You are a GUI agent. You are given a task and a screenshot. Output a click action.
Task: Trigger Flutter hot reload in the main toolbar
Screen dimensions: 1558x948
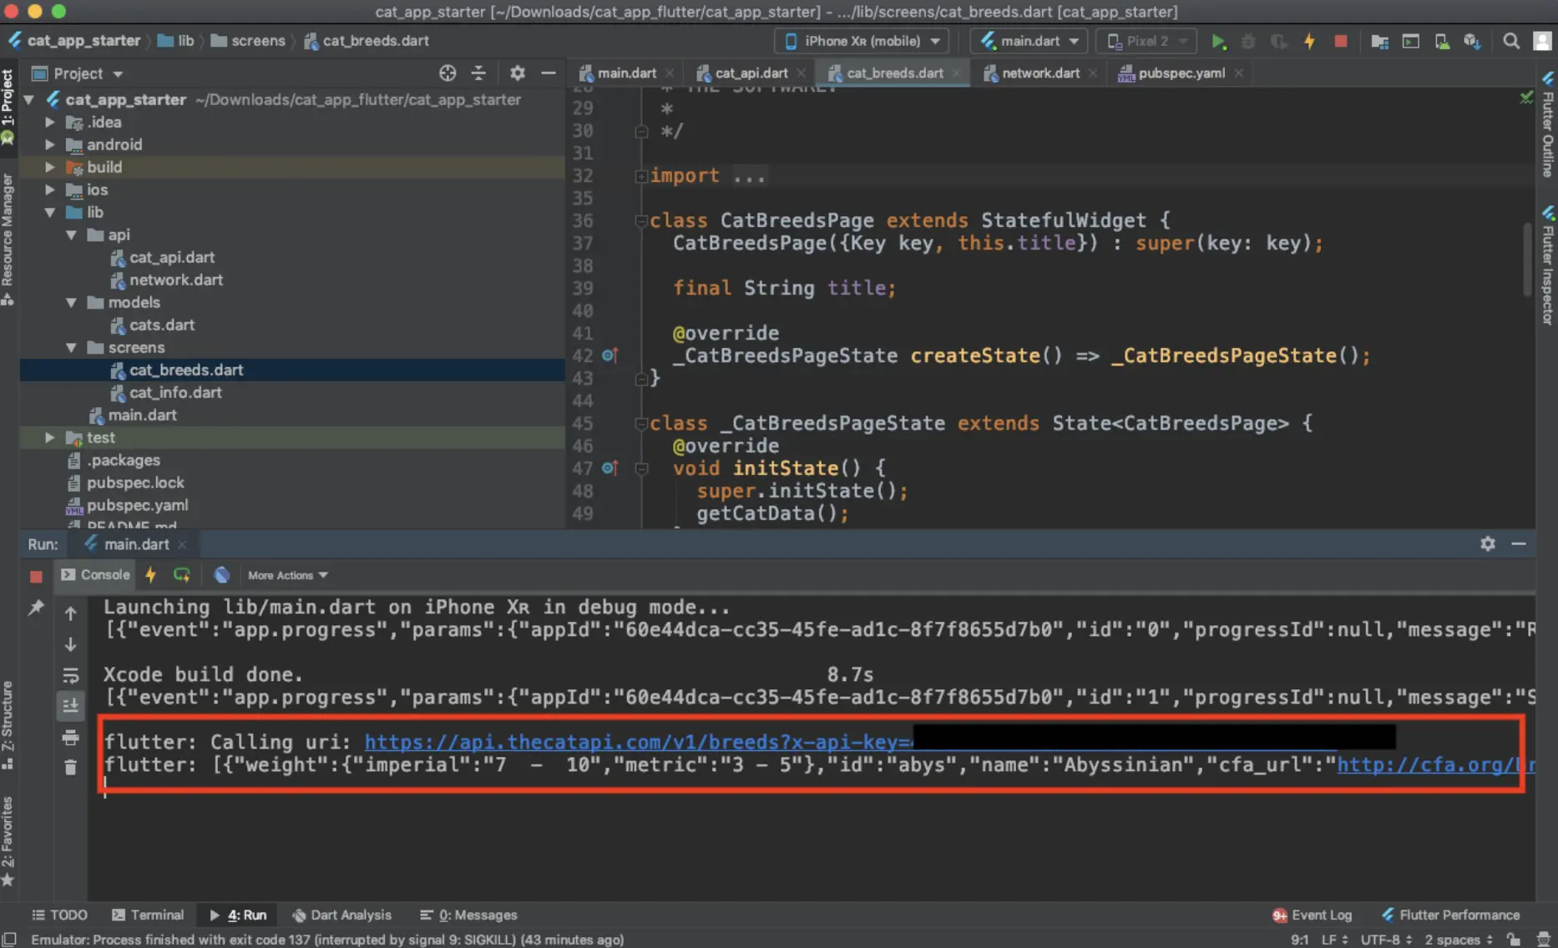[1309, 41]
